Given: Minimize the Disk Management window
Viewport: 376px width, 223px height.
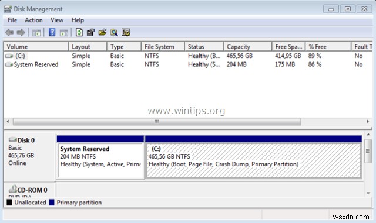Looking at the screenshot, I should tap(331, 9).
